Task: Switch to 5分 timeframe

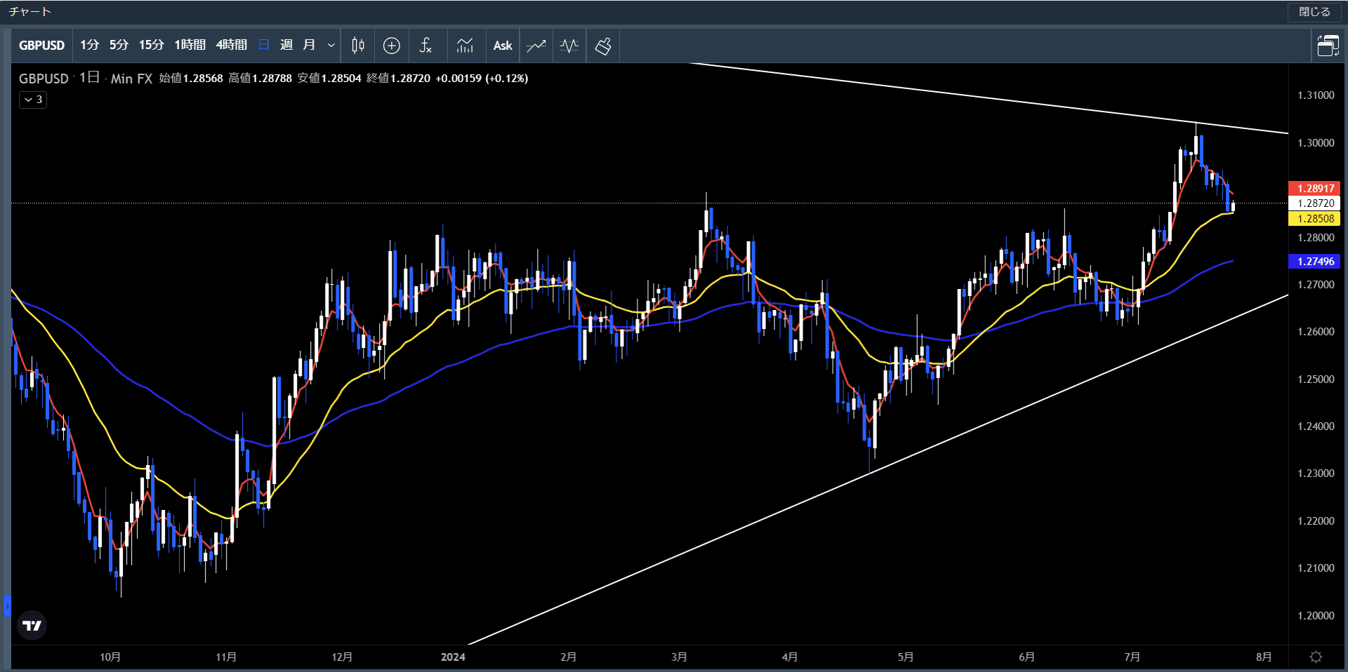Action: point(119,46)
